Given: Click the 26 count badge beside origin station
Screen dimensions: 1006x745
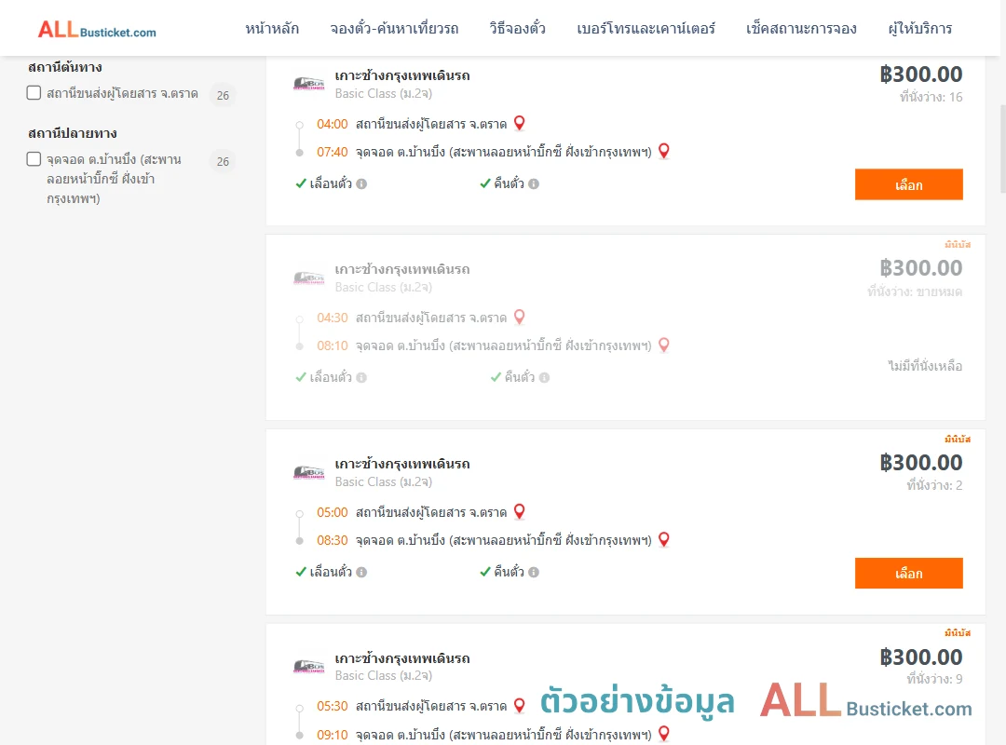Looking at the screenshot, I should 223,96.
